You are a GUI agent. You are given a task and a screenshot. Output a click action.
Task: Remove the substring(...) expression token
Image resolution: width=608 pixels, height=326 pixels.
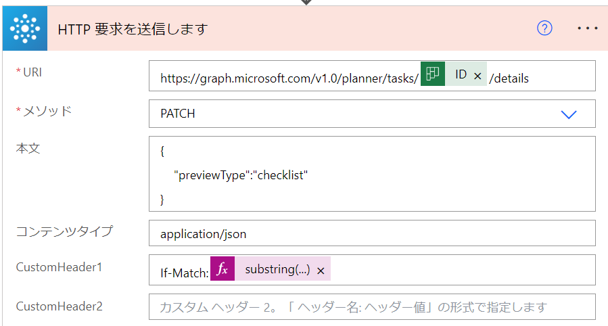tap(321, 271)
